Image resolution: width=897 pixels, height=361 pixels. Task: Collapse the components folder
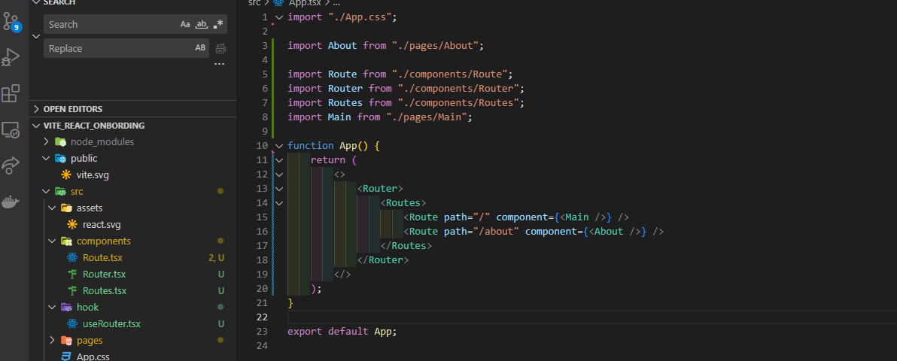coord(53,241)
